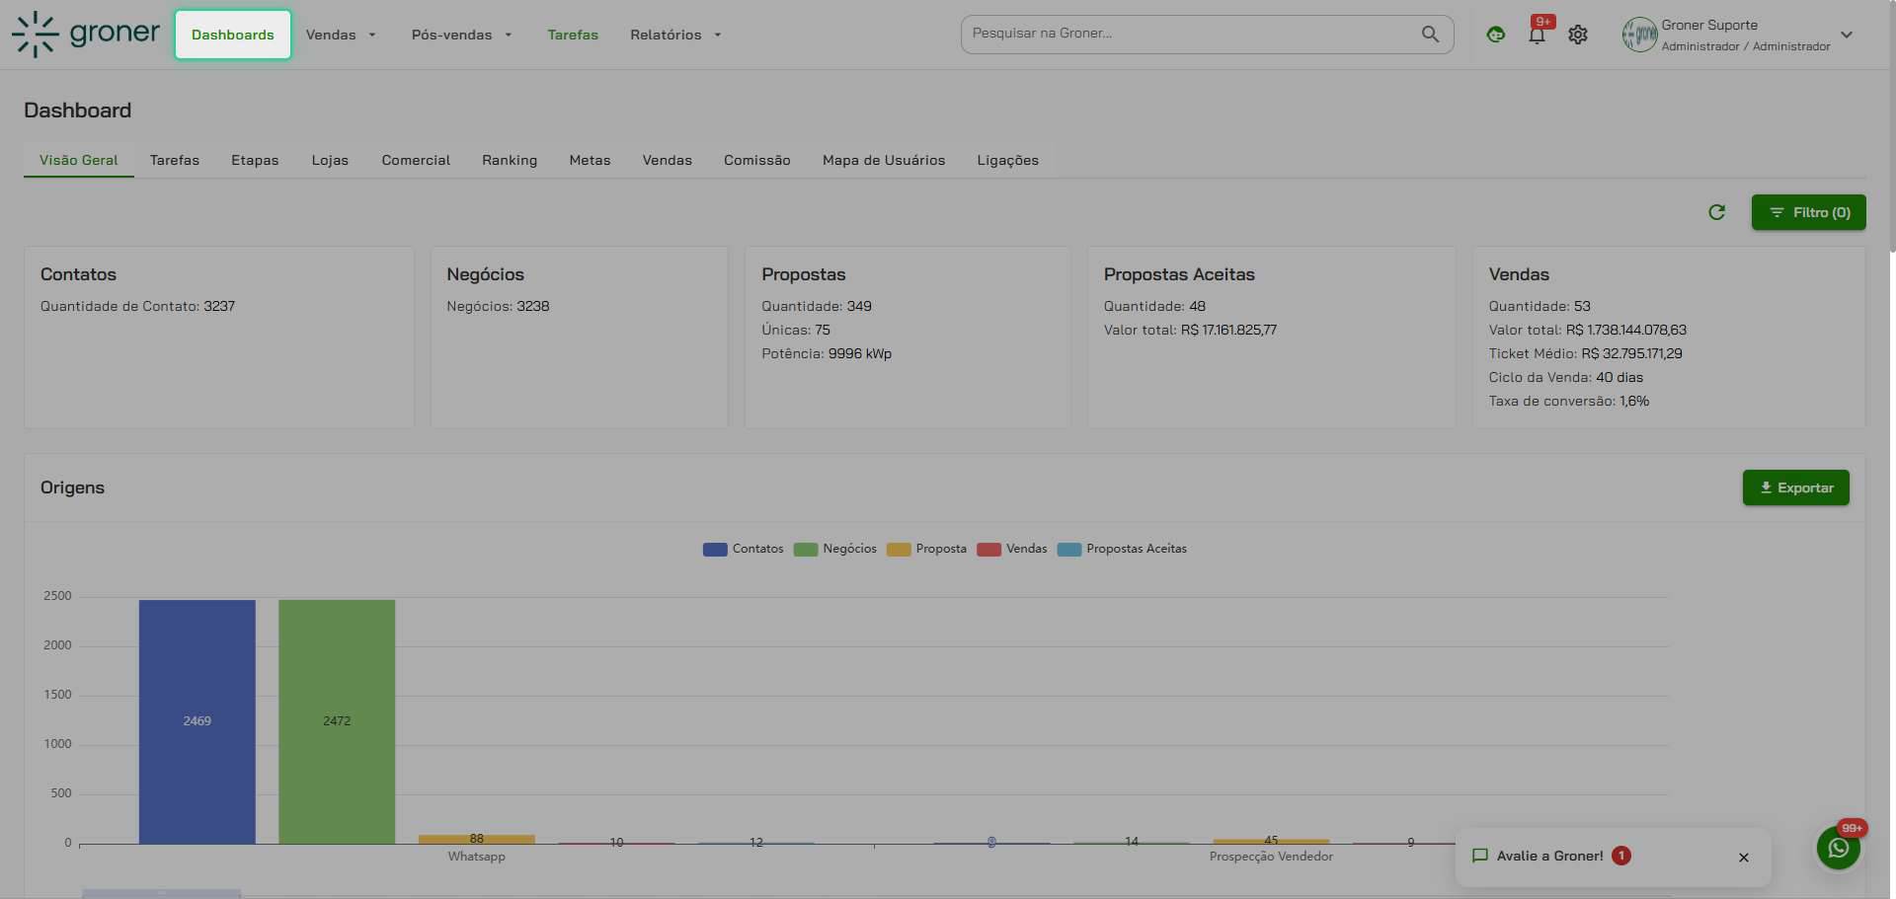Switch to the Metas tab
This screenshot has height=899, width=1896.
[x=590, y=160]
